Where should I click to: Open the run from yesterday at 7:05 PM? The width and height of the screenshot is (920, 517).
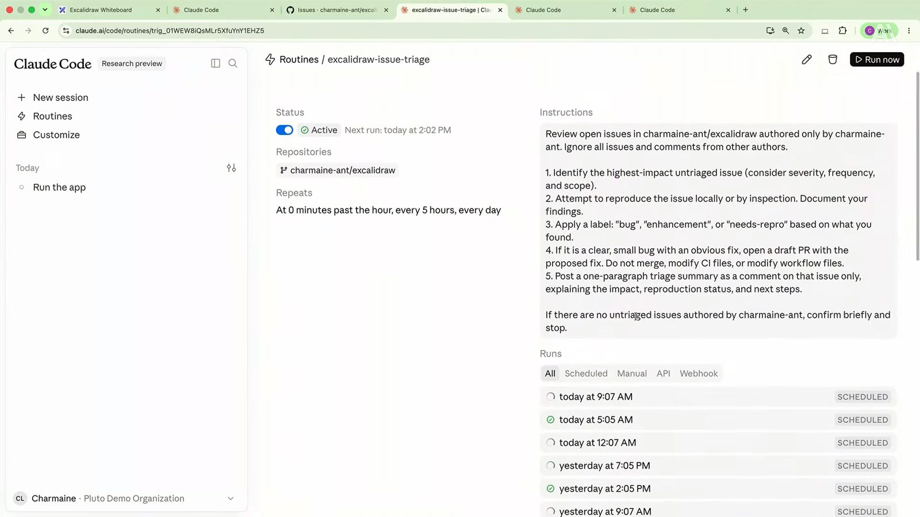[x=718, y=466]
